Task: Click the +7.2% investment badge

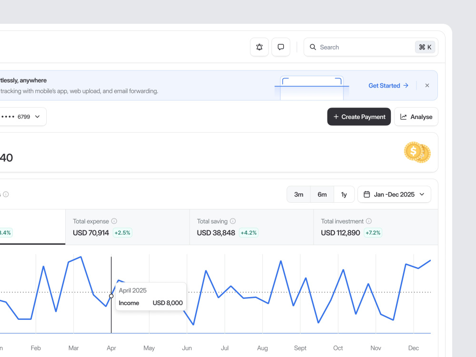Action: point(373,233)
